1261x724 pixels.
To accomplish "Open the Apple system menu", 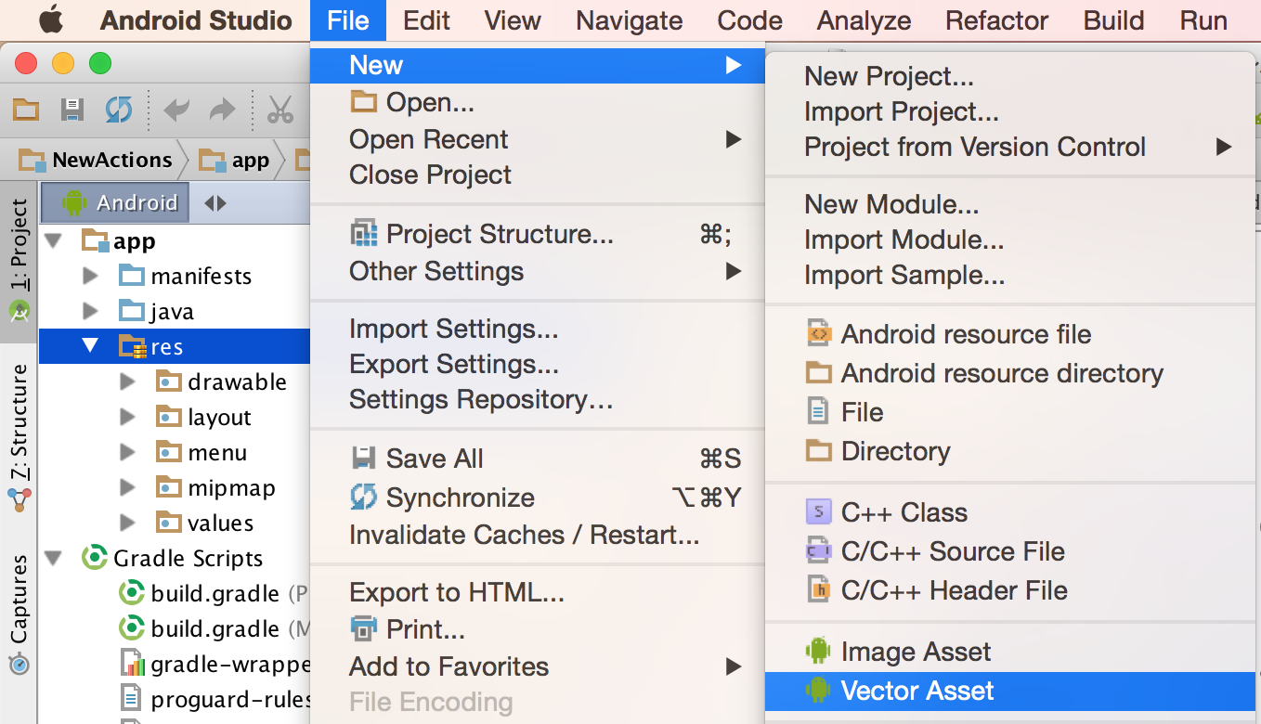I will coord(50,20).
